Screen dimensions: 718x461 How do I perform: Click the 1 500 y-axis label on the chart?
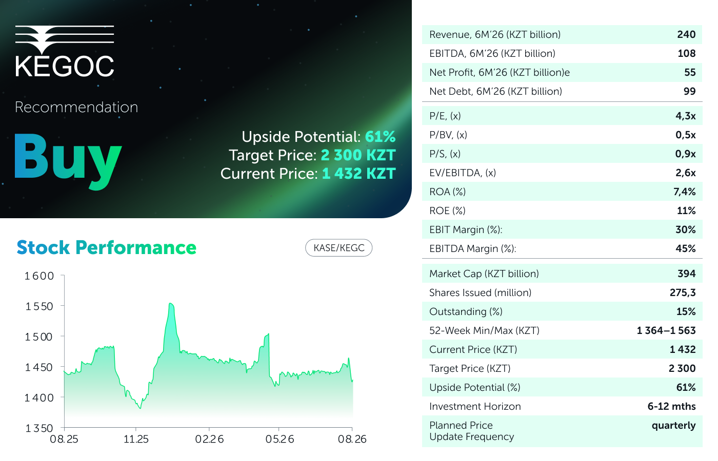pyautogui.click(x=39, y=337)
